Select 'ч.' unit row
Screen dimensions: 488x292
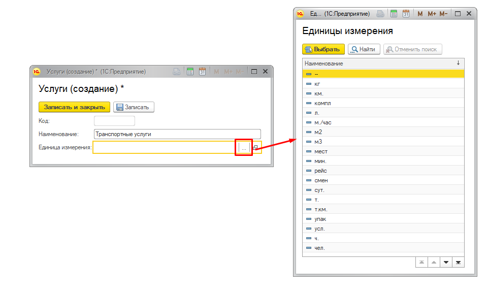pyautogui.click(x=383, y=238)
